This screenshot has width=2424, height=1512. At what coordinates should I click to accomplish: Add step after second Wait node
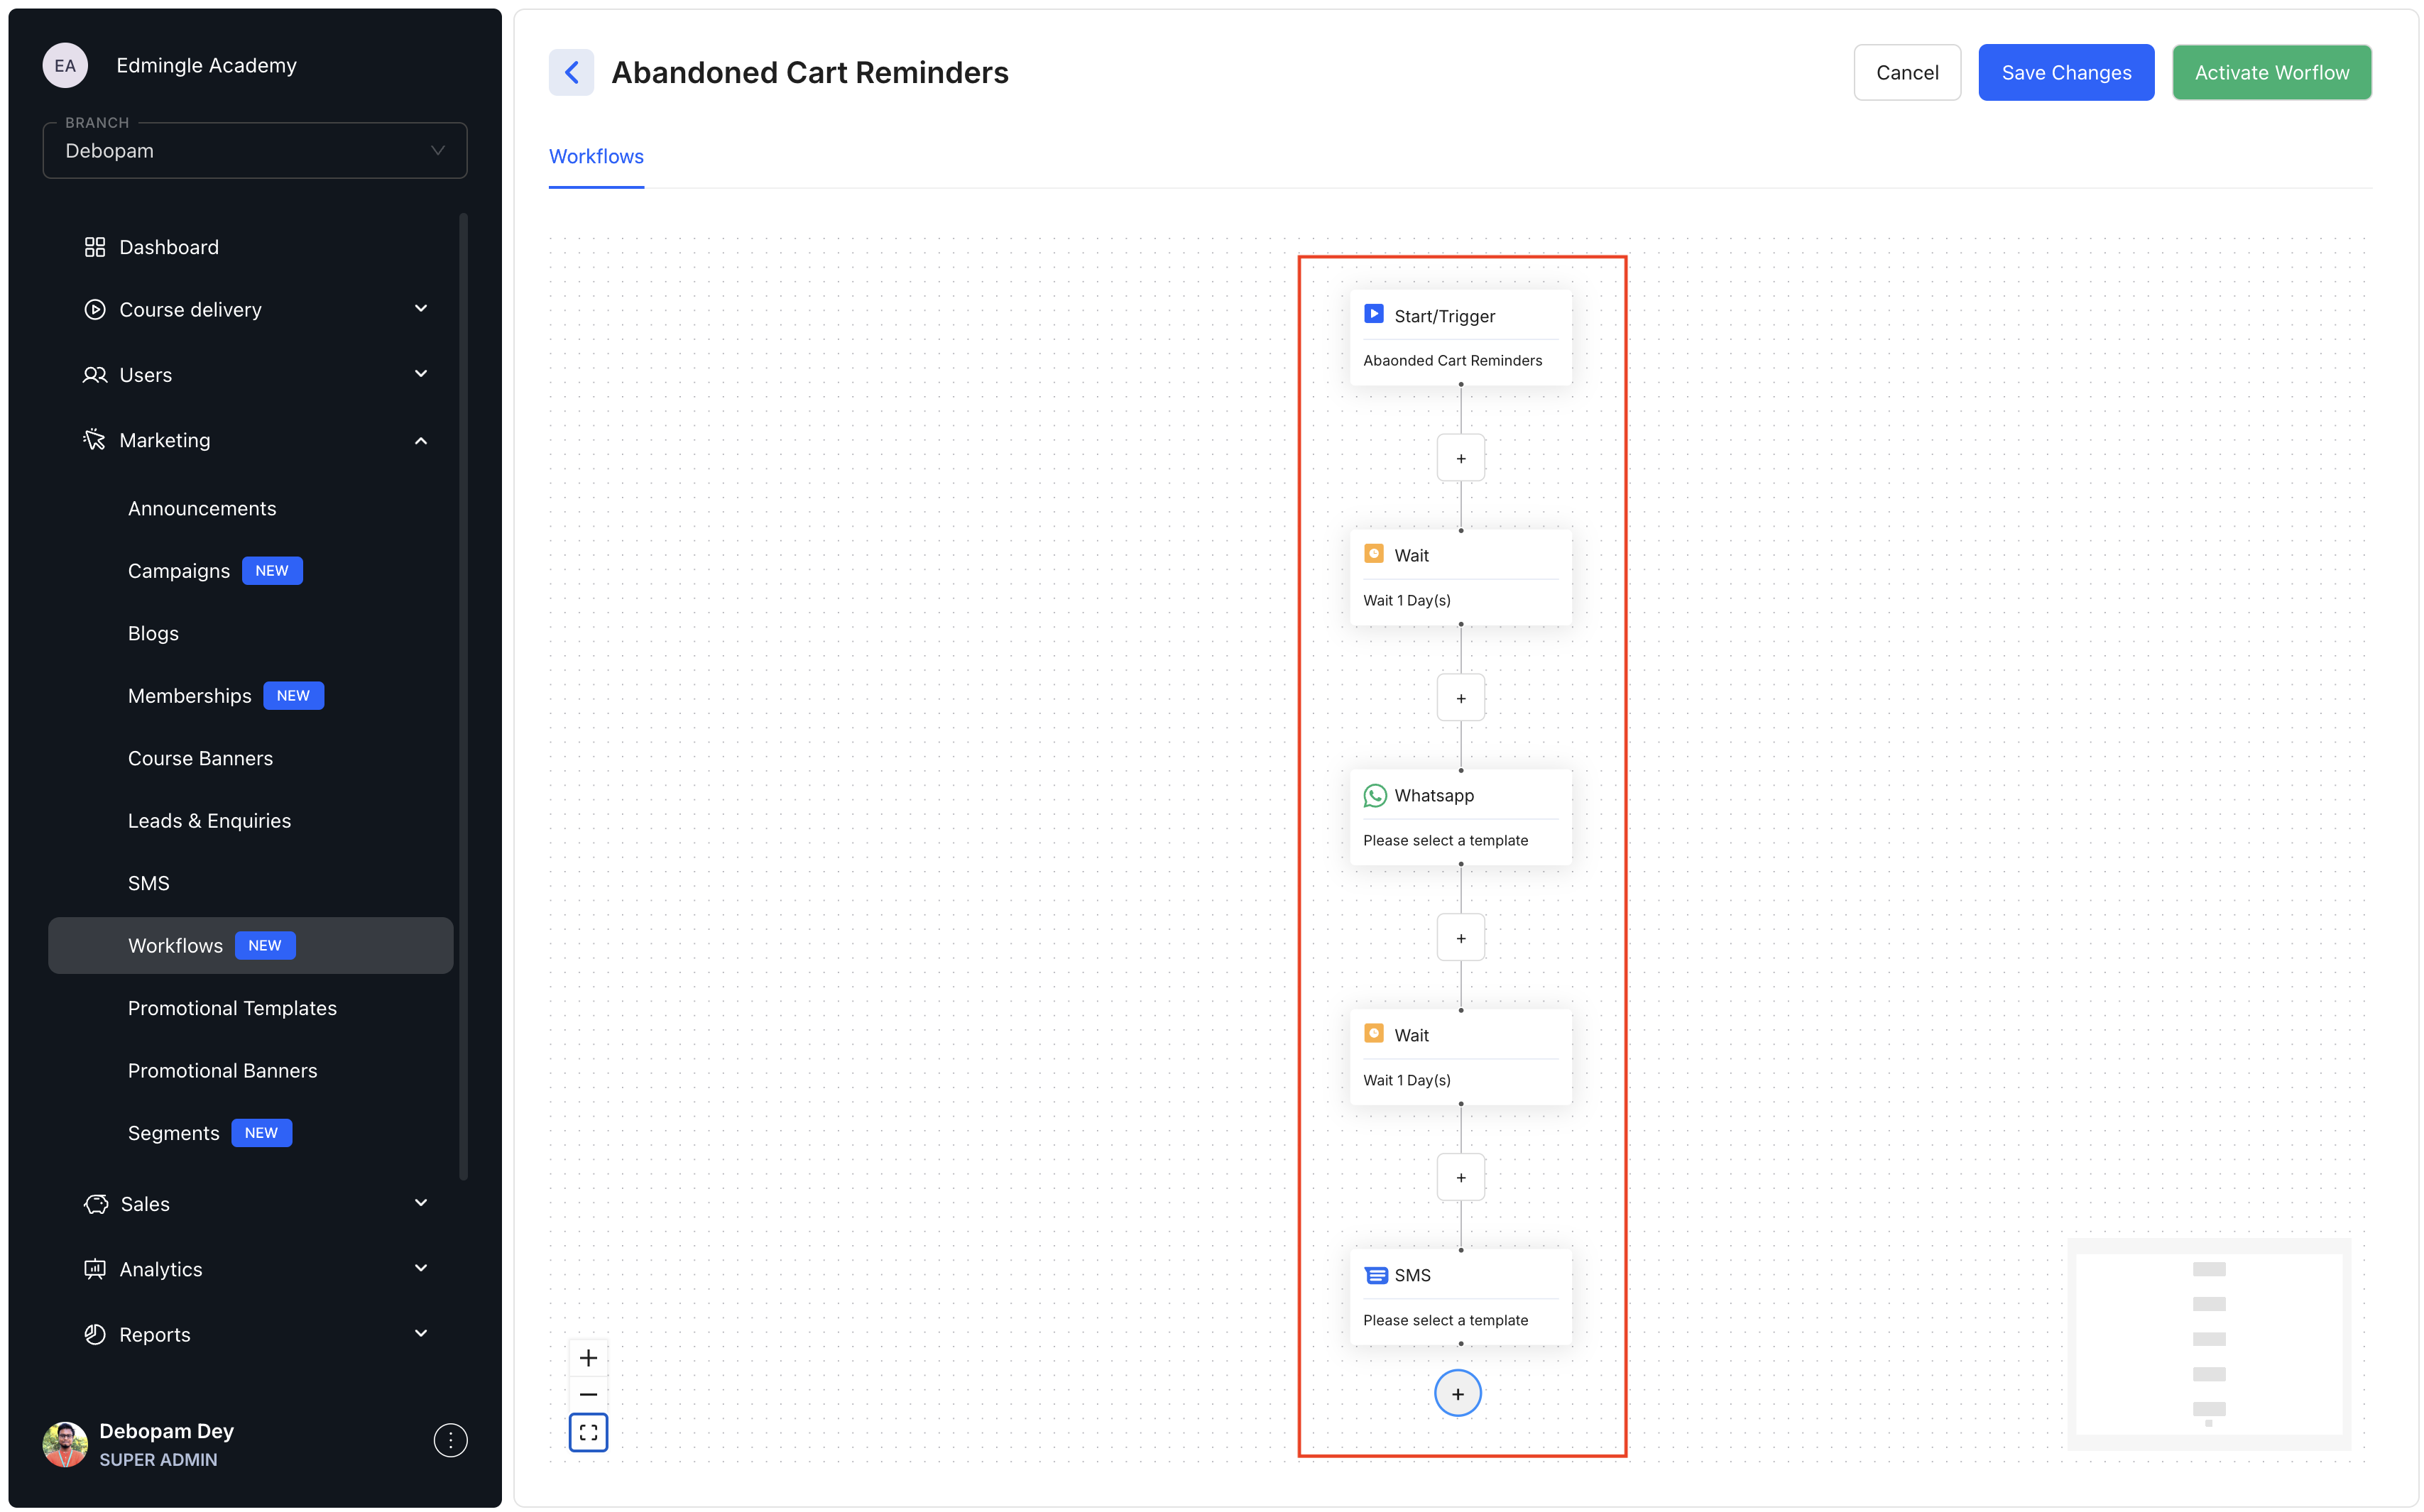1460,1177
